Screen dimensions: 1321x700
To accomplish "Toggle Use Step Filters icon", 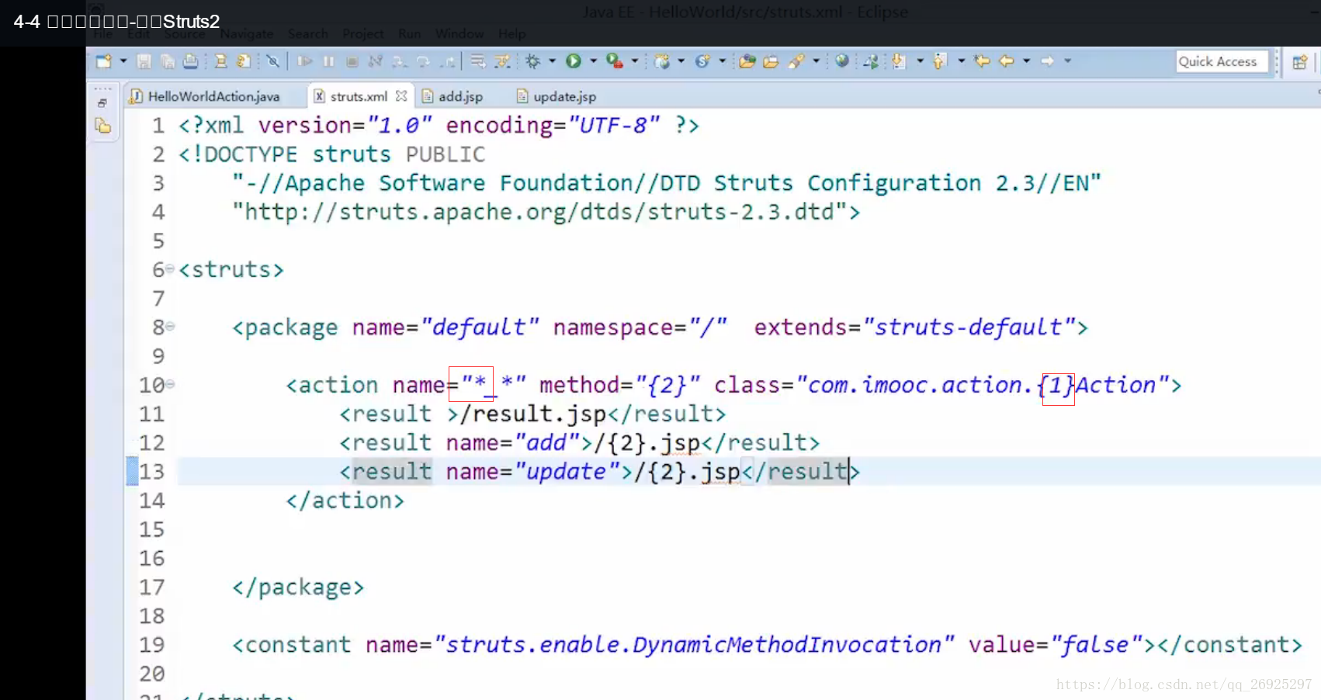I will coord(502,61).
